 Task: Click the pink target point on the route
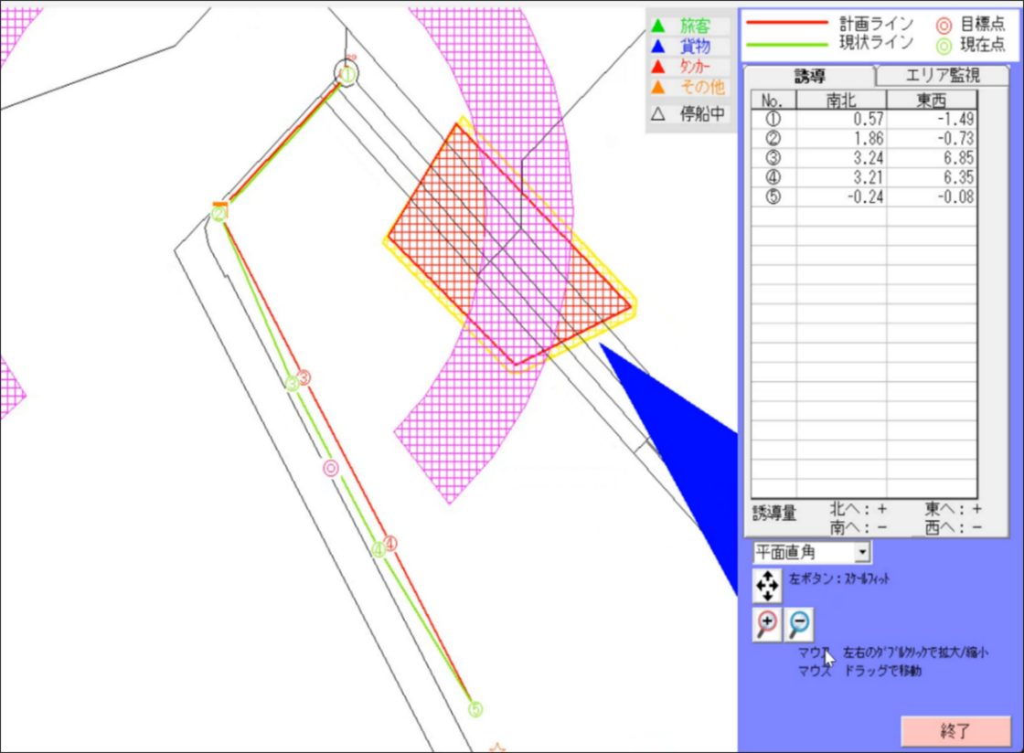pos(331,468)
